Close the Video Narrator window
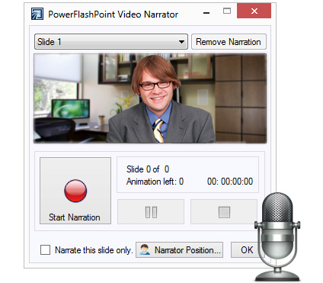Screen dimensions: 323x283 254,11
